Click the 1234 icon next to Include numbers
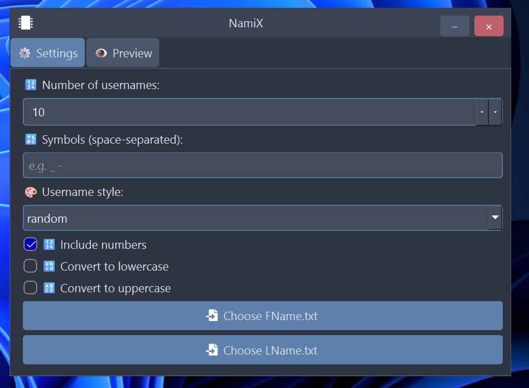Screen dimensions: 529x388 (49, 244)
